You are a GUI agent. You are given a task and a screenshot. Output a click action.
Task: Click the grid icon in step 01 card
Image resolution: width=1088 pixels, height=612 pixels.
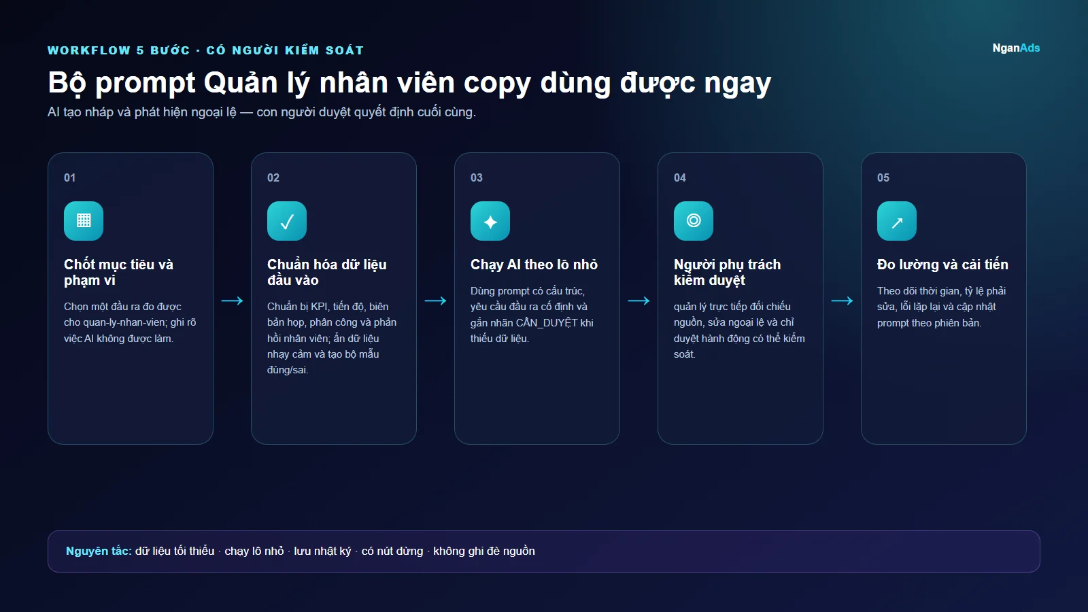point(84,221)
